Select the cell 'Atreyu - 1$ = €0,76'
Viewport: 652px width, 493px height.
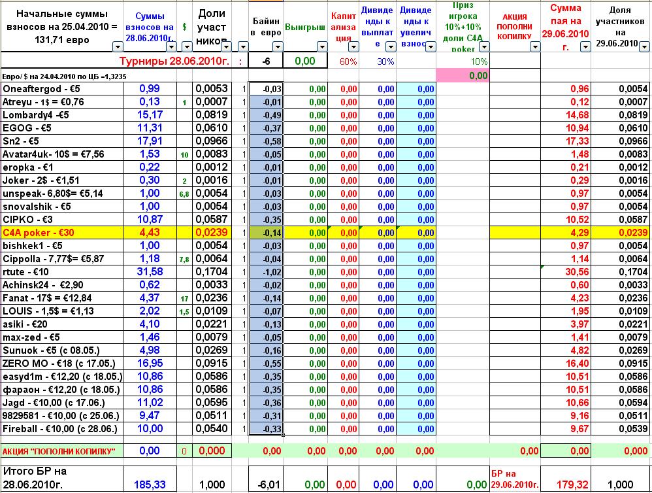[62, 102]
